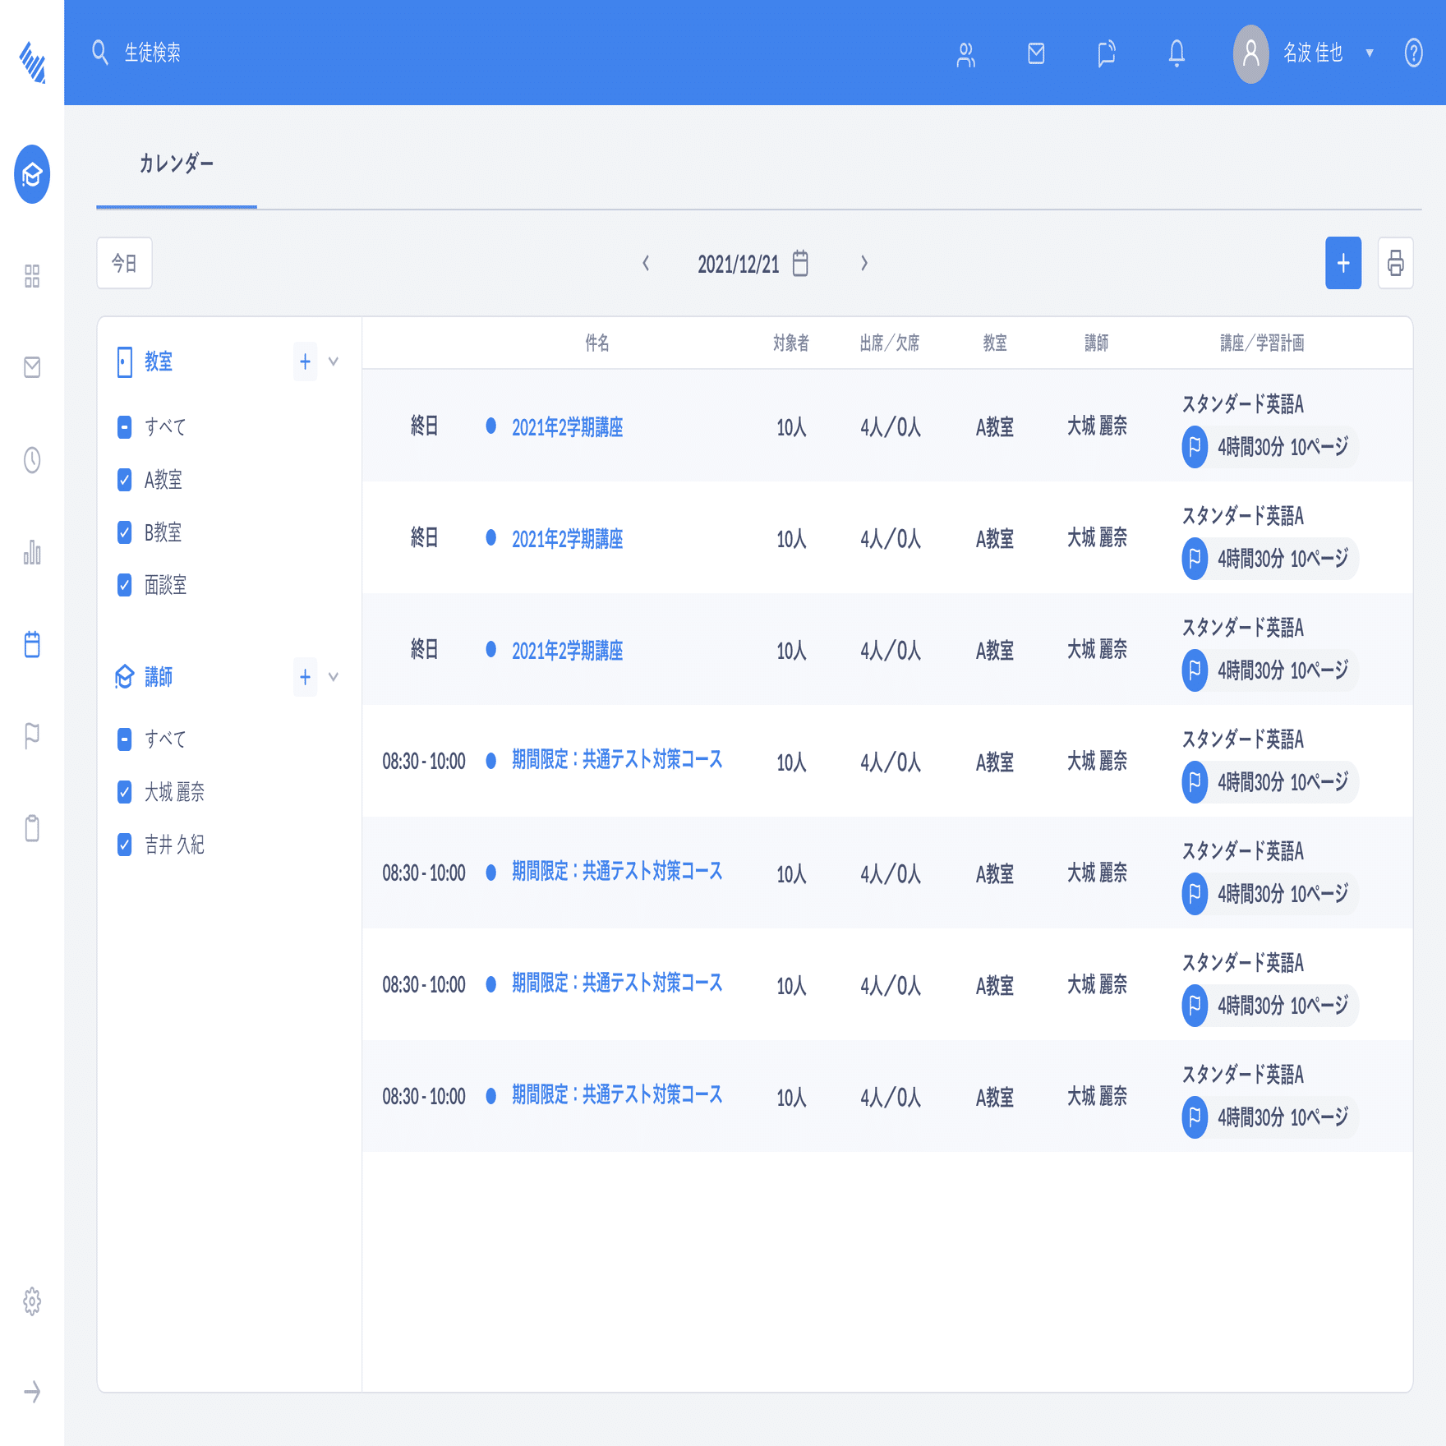The image size is (1446, 1446).
Task: Uncheck the A教室 checkbox
Action: 124,480
